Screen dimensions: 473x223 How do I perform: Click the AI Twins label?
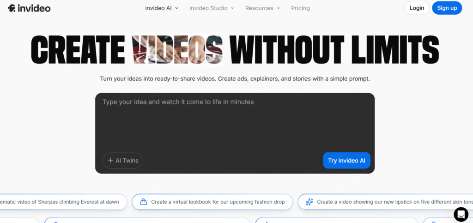pyautogui.click(x=127, y=160)
